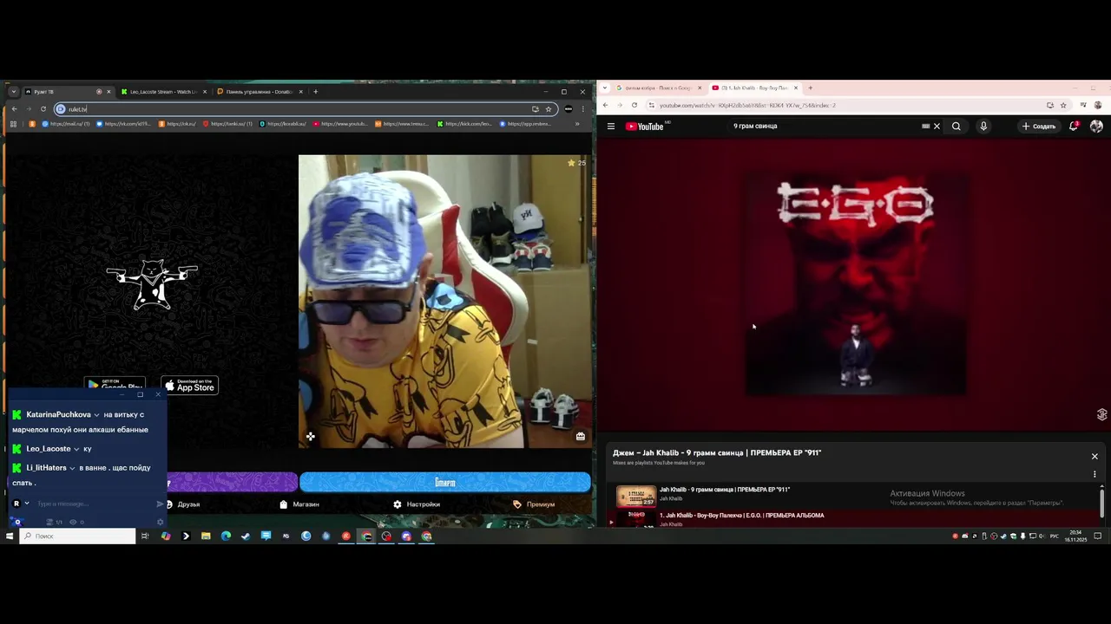Image resolution: width=1111 pixels, height=624 pixels.
Task: Click the move arrows icon on webcam
Action: pyautogui.click(x=310, y=437)
